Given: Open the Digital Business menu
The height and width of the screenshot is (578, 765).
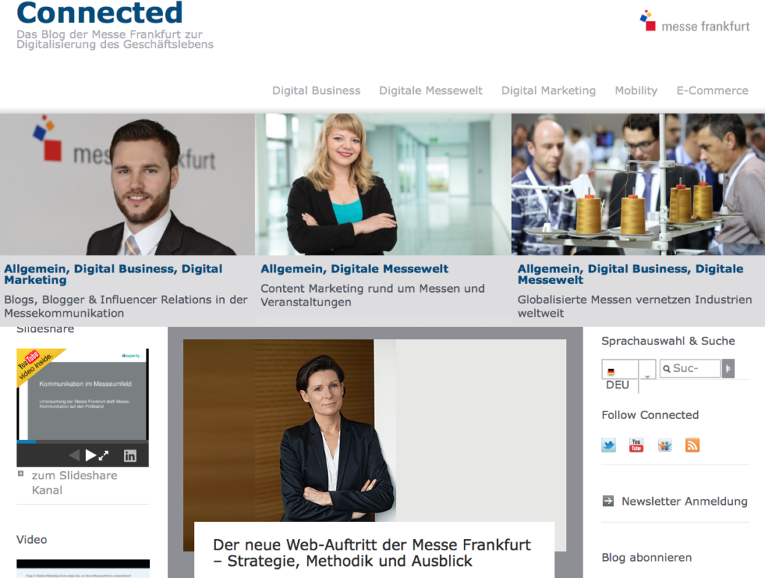Looking at the screenshot, I should (x=316, y=90).
